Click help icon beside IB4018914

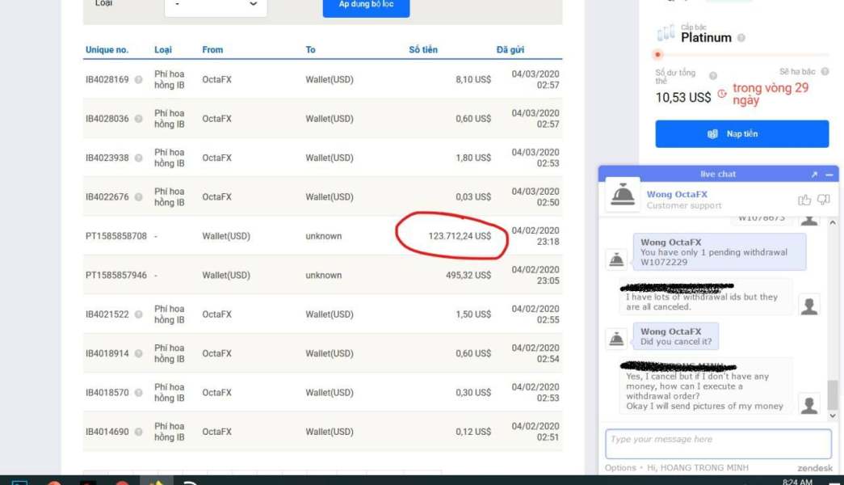pyautogui.click(x=138, y=353)
